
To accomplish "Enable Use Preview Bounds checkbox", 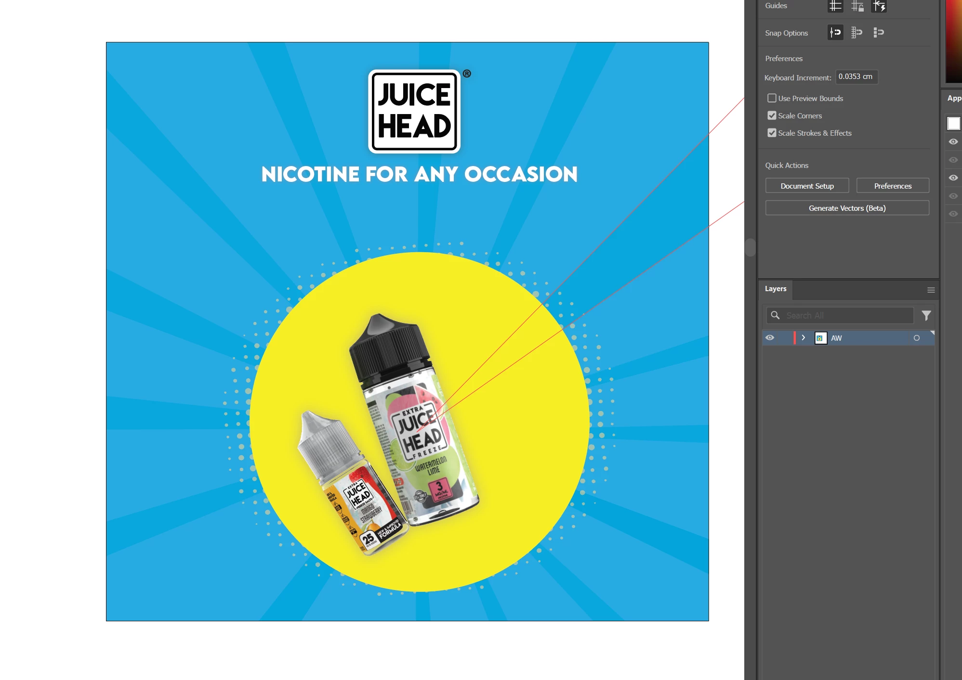I will tap(772, 98).
